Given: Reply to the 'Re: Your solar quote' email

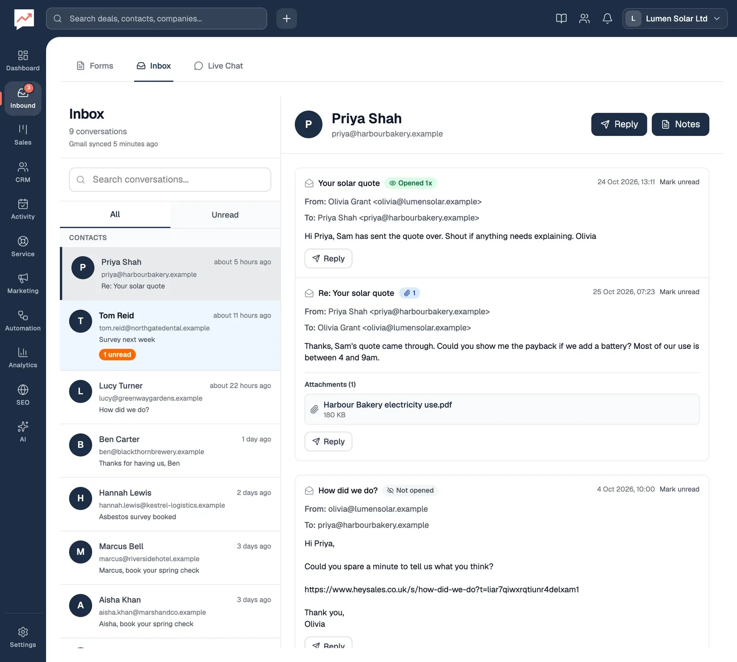Looking at the screenshot, I should pos(328,441).
